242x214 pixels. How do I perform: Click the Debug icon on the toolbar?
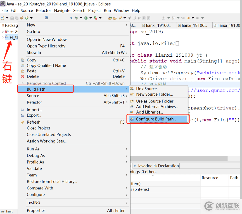tap(76, 18)
